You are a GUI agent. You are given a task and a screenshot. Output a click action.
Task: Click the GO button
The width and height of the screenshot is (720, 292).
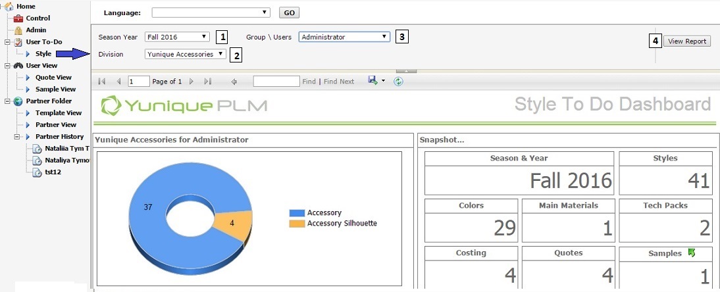tap(290, 13)
